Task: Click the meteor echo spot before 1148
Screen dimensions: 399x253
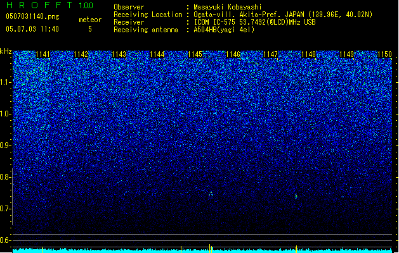Action: click(296, 197)
